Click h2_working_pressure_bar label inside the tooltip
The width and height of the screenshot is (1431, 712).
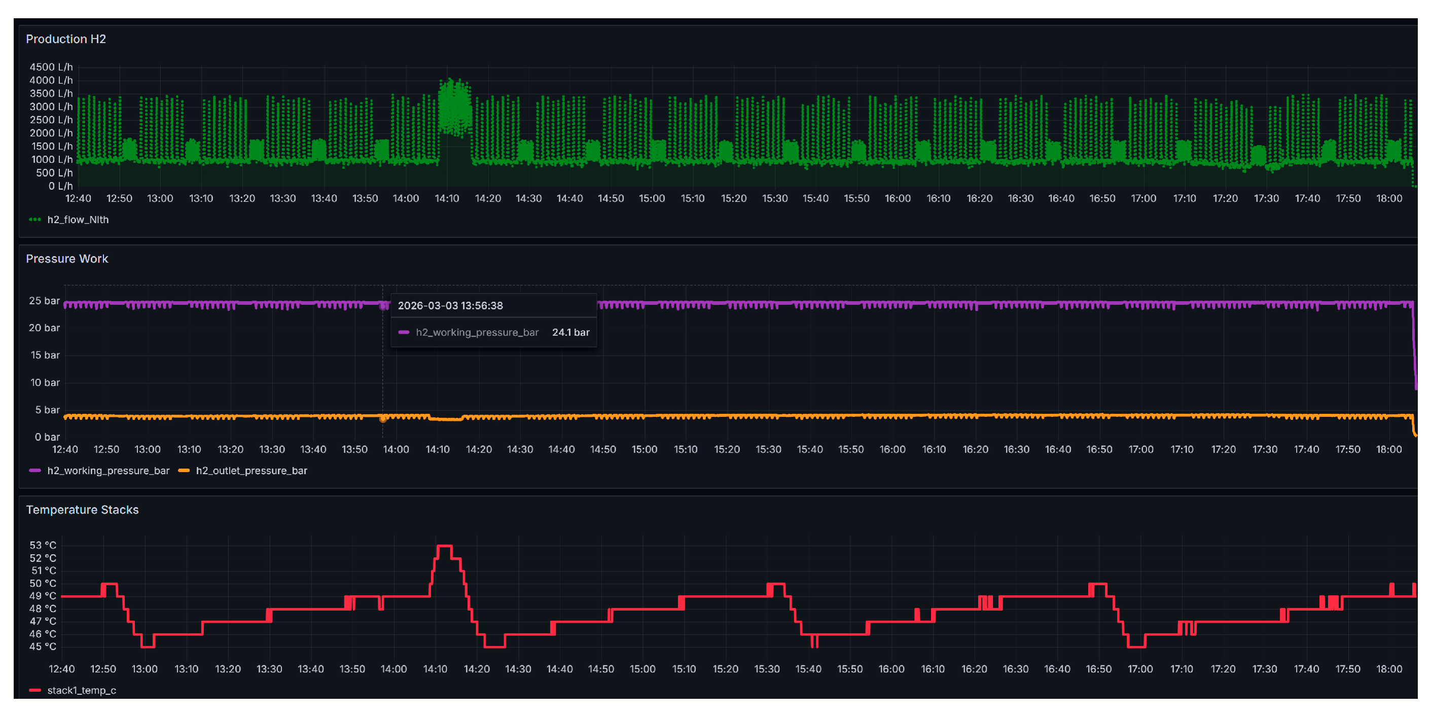click(477, 333)
